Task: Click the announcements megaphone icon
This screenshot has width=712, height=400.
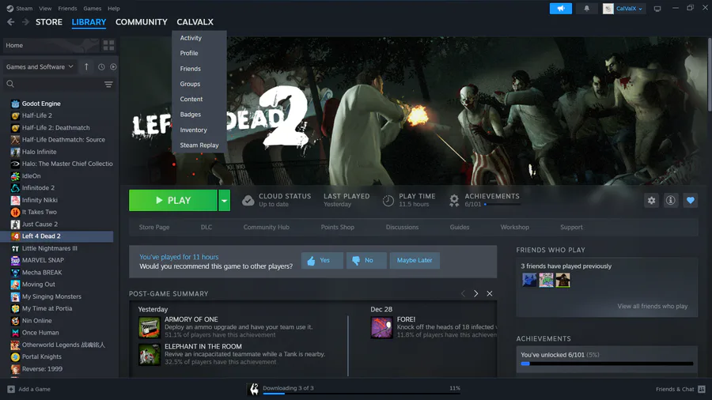Action: [x=561, y=9]
